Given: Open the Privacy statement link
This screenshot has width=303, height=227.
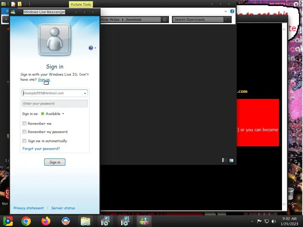Looking at the screenshot, I should (x=29, y=208).
